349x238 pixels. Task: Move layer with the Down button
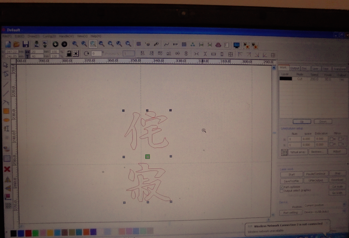[x=323, y=121]
